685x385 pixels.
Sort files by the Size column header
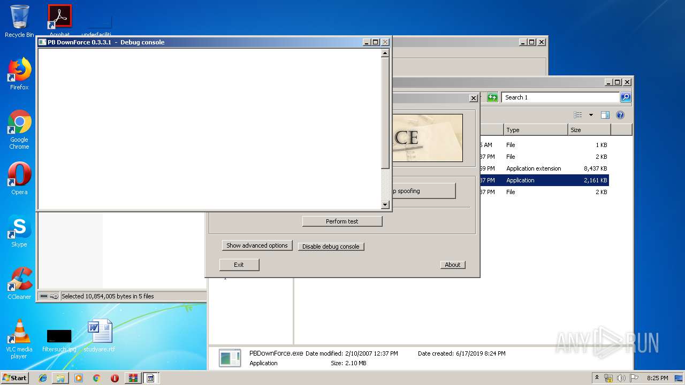[x=589, y=129]
